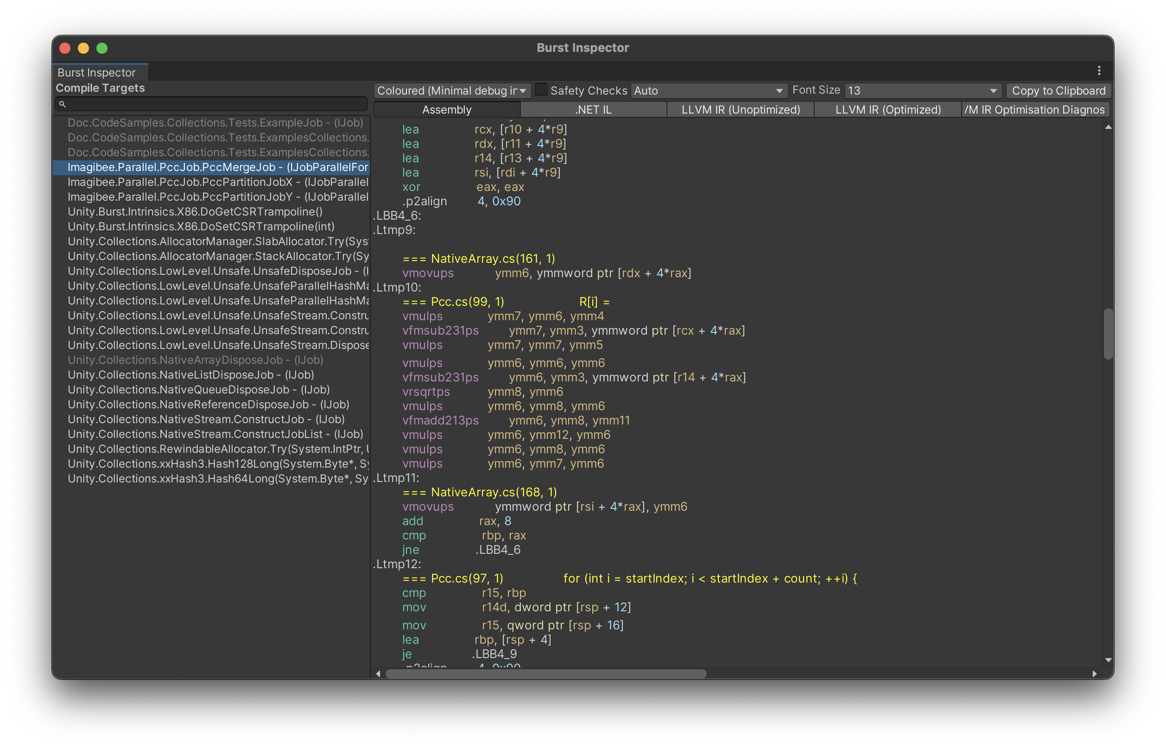1166x748 pixels.
Task: Select xxHash3.Hash128Long compile target
Action: 211,464
